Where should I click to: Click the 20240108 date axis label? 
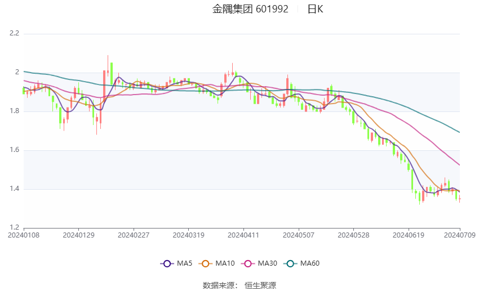coord(24,235)
